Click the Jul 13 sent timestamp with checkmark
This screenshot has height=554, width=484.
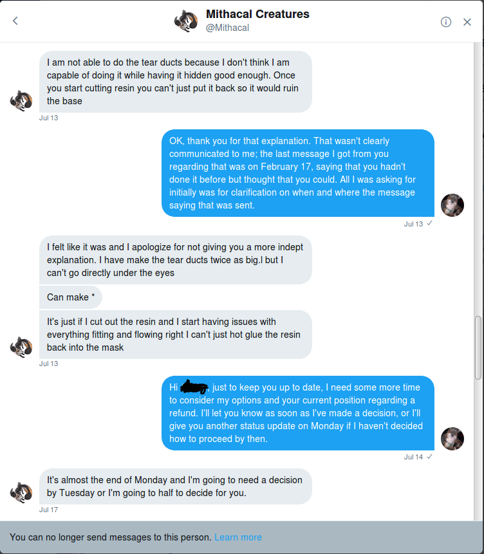click(418, 224)
